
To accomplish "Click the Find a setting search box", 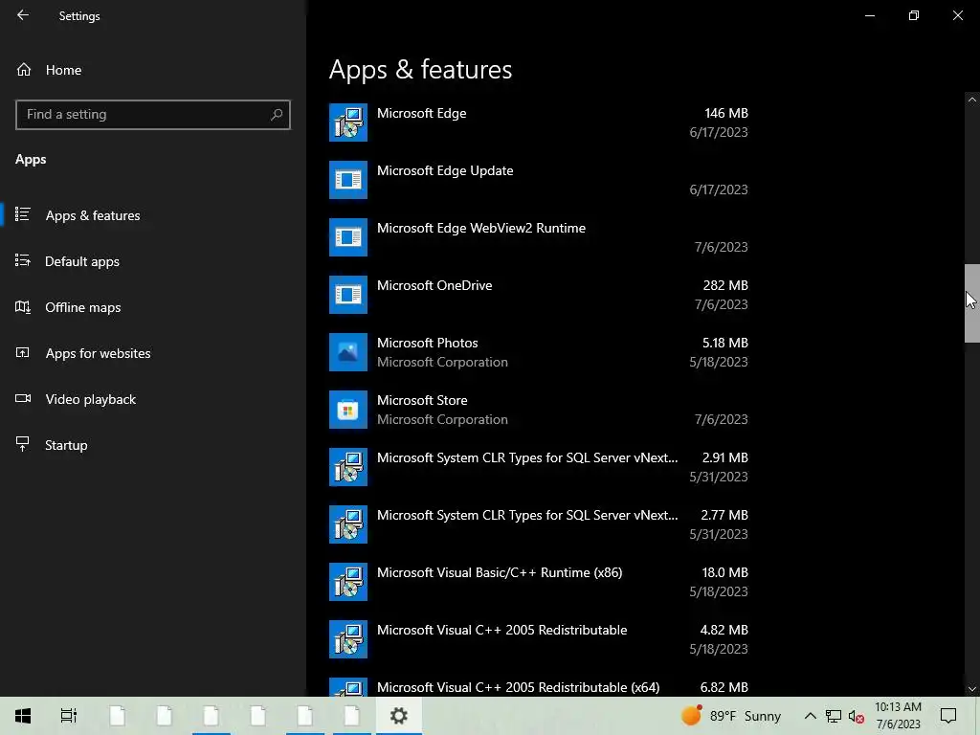I will tap(152, 115).
